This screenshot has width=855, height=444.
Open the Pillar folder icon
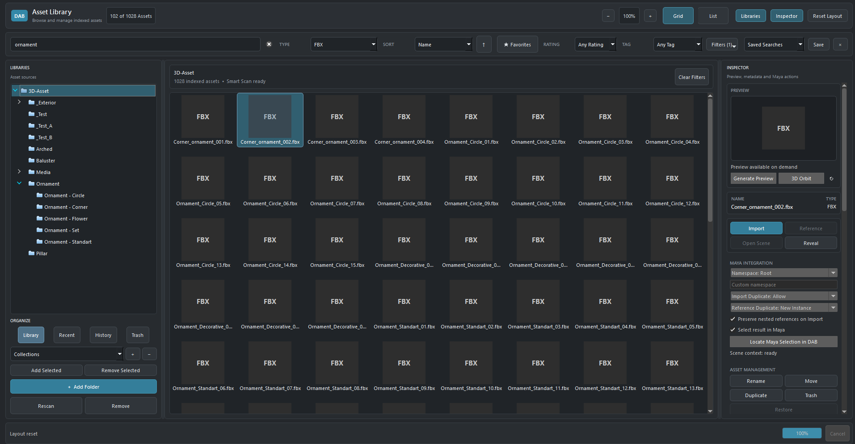(x=31, y=253)
